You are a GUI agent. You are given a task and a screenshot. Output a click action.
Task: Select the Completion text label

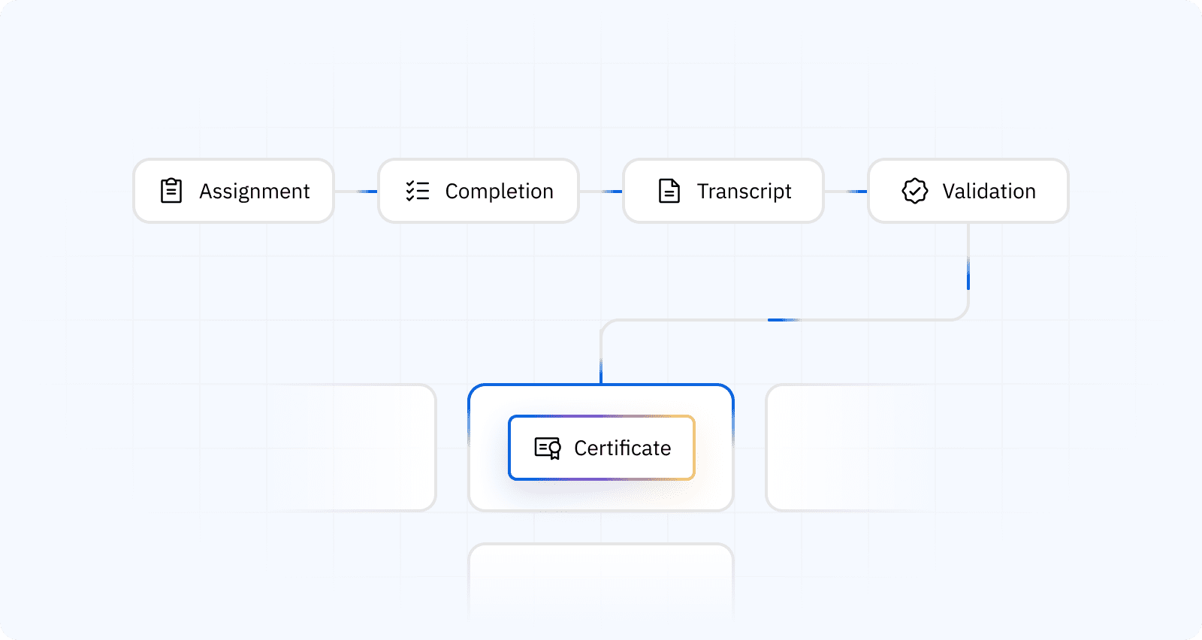coord(499,192)
